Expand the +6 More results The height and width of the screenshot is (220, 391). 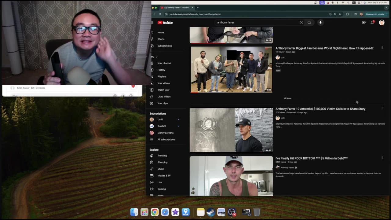287,98
